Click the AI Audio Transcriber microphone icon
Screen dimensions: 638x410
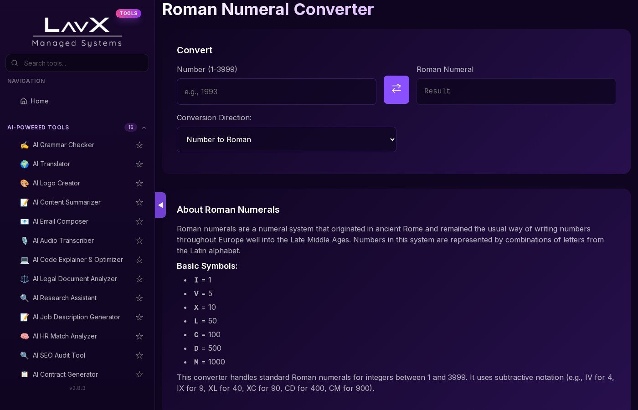coord(25,241)
